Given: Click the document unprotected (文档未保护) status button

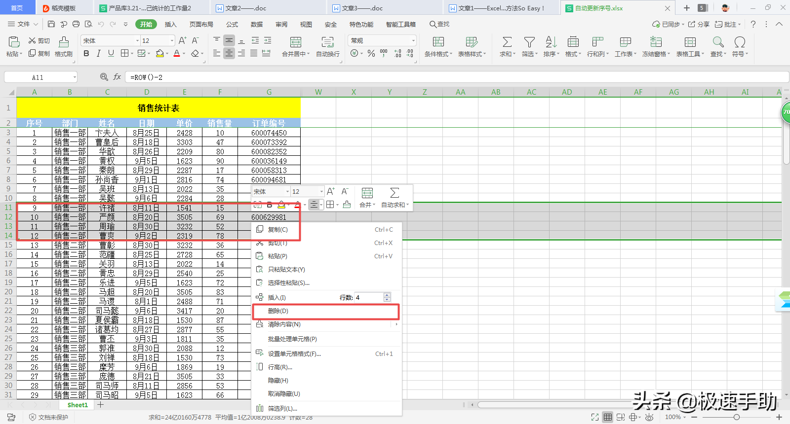Looking at the screenshot, I should [x=49, y=417].
